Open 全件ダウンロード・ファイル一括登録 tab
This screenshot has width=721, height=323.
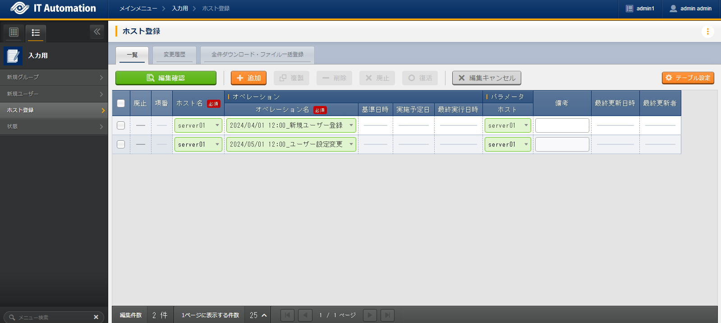(257, 55)
